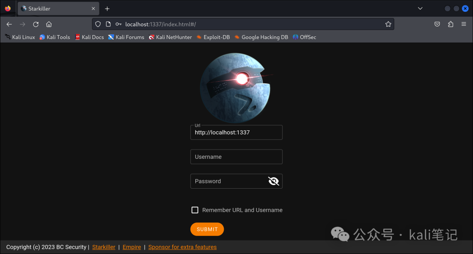The height and width of the screenshot is (254, 473).
Task: Open the Empire footer link
Action: pyautogui.click(x=132, y=247)
